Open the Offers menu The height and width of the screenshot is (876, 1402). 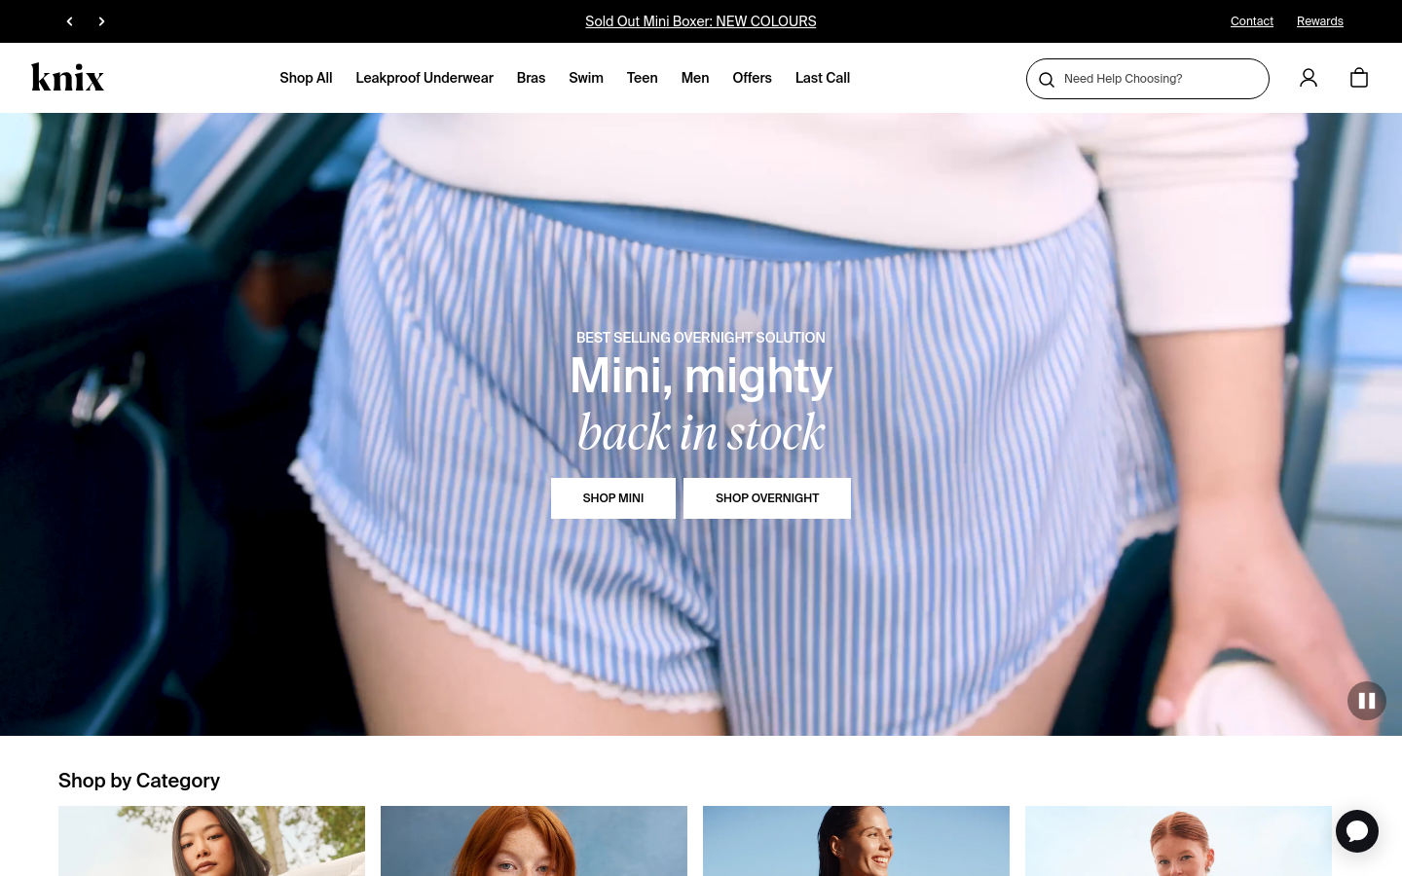click(752, 78)
